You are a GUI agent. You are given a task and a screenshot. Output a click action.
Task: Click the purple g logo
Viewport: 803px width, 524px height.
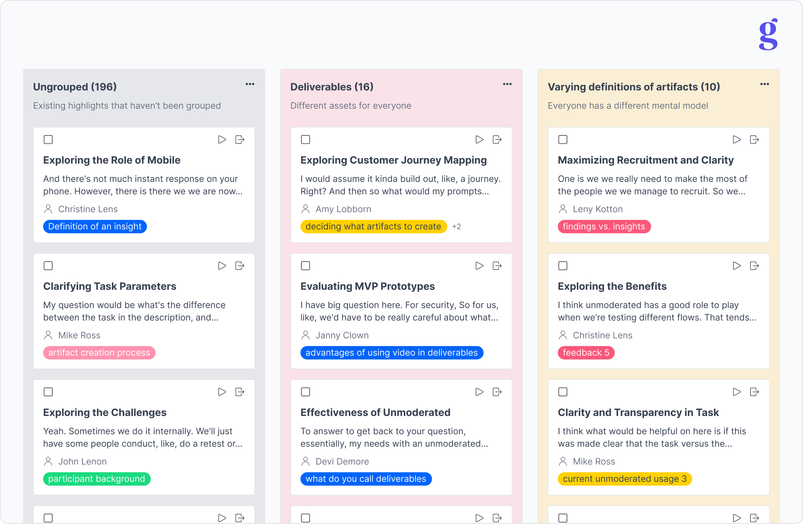tap(768, 34)
